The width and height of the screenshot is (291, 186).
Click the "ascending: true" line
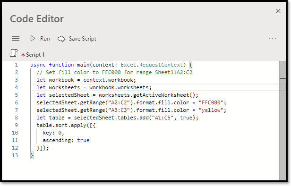(66, 140)
